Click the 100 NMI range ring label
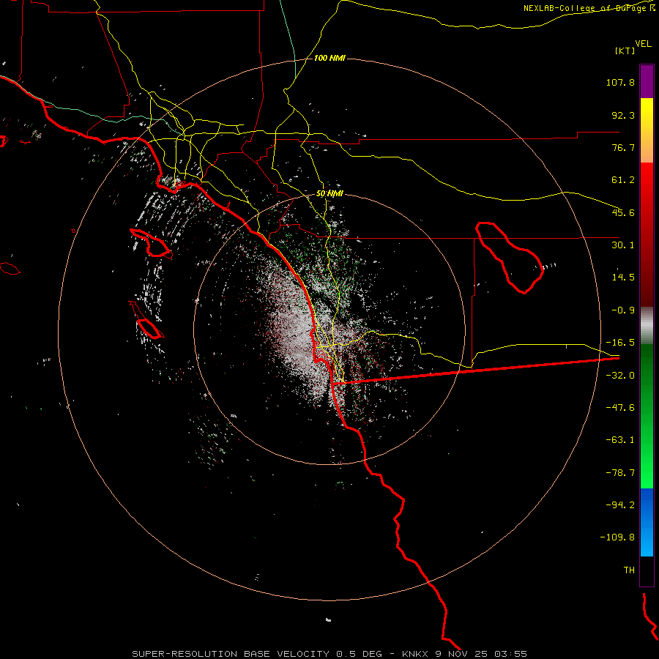Viewport: 659px width, 659px height. point(329,58)
